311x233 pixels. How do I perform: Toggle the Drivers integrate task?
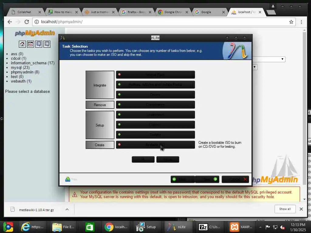point(155,95)
